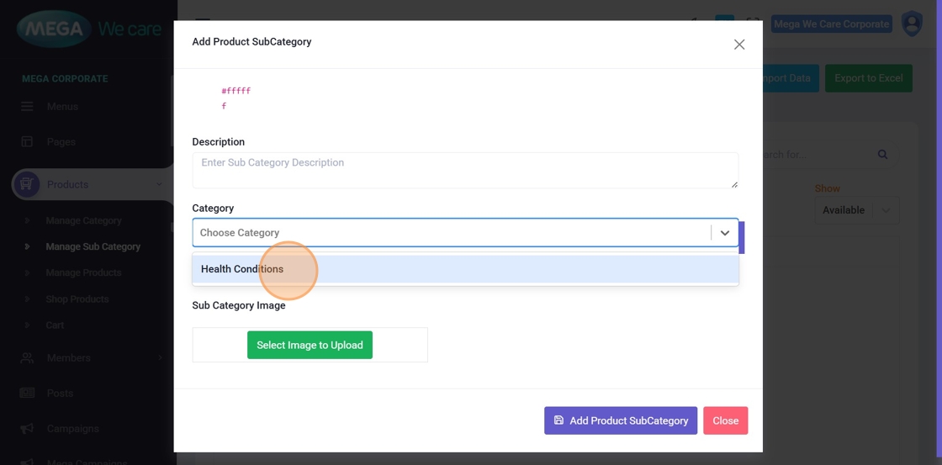
Task: Open the Show Available dropdown
Action: [x=856, y=210]
